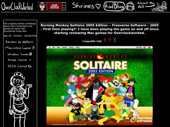Go to the Shrines page

(83, 6)
